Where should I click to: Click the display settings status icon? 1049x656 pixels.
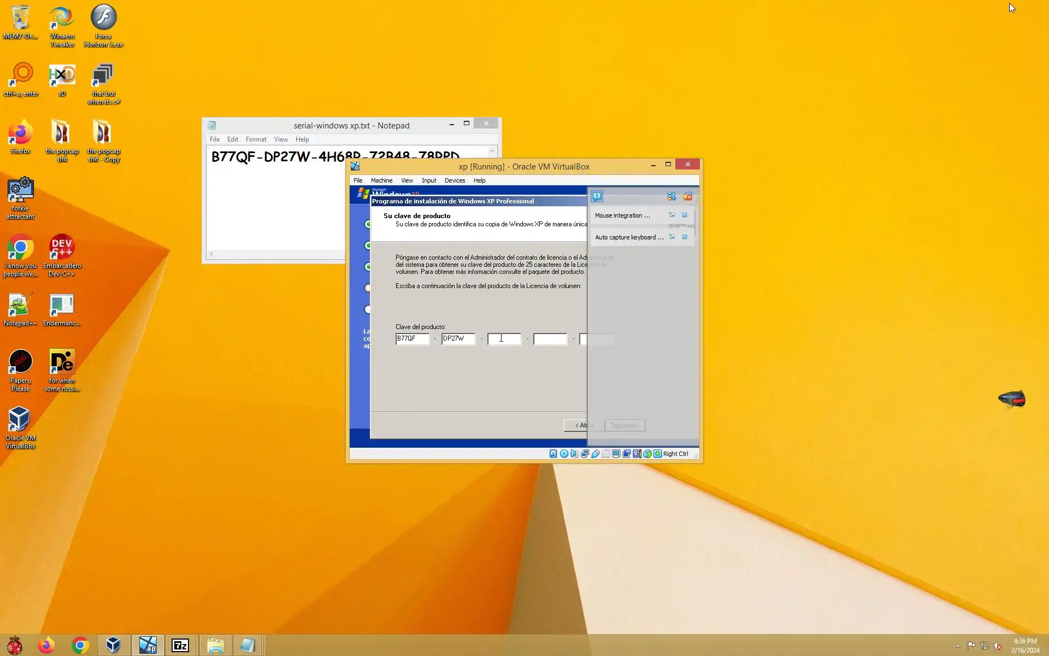coord(616,454)
